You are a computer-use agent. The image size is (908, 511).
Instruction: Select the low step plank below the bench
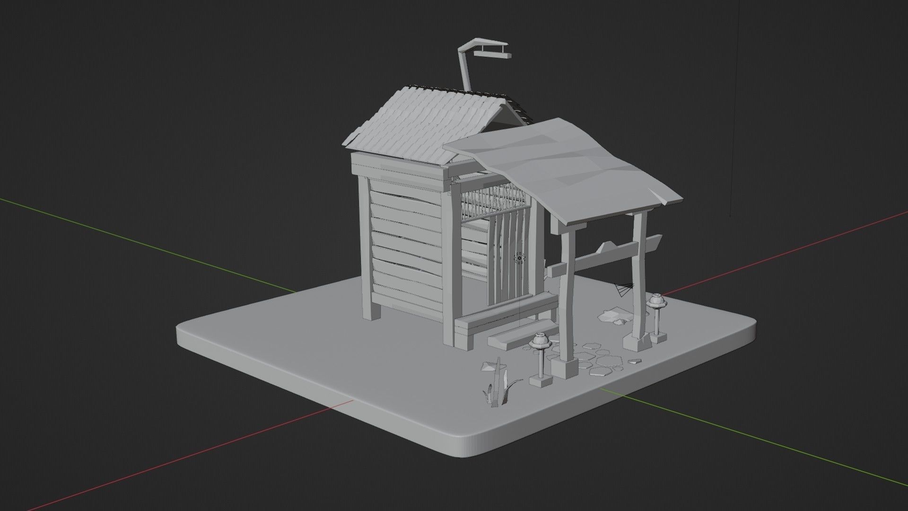coord(524,334)
